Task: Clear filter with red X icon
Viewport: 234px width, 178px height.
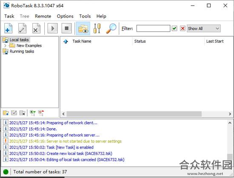Action: coord(183,29)
